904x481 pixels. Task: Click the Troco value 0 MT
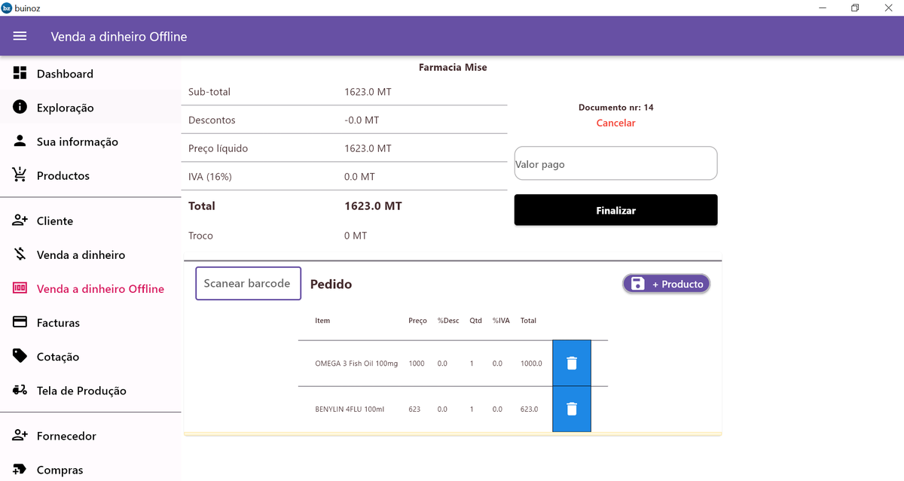point(356,236)
